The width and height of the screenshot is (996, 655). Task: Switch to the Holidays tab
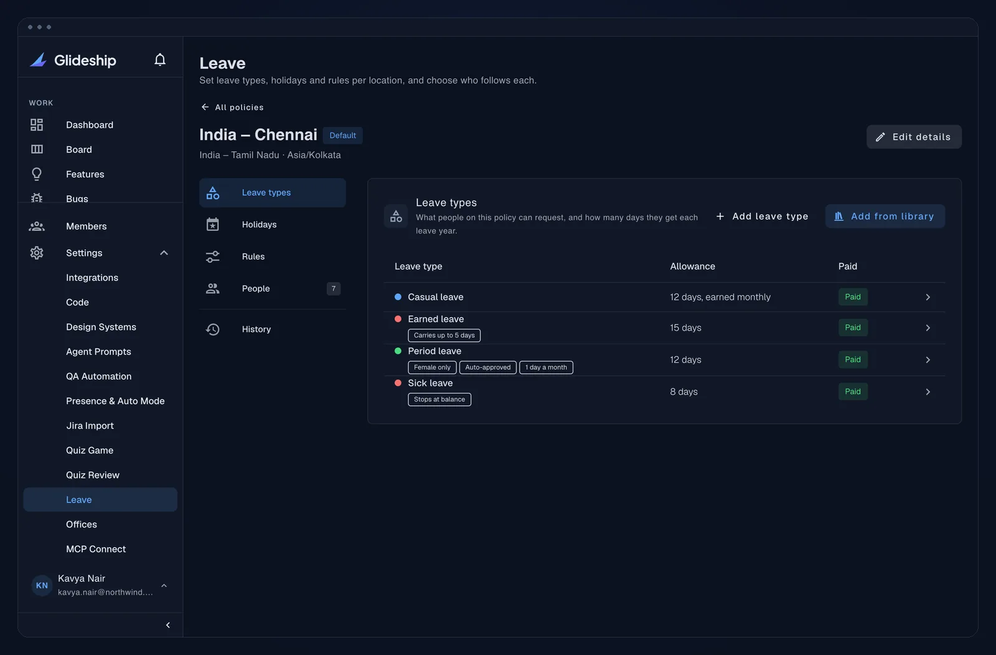coord(273,224)
